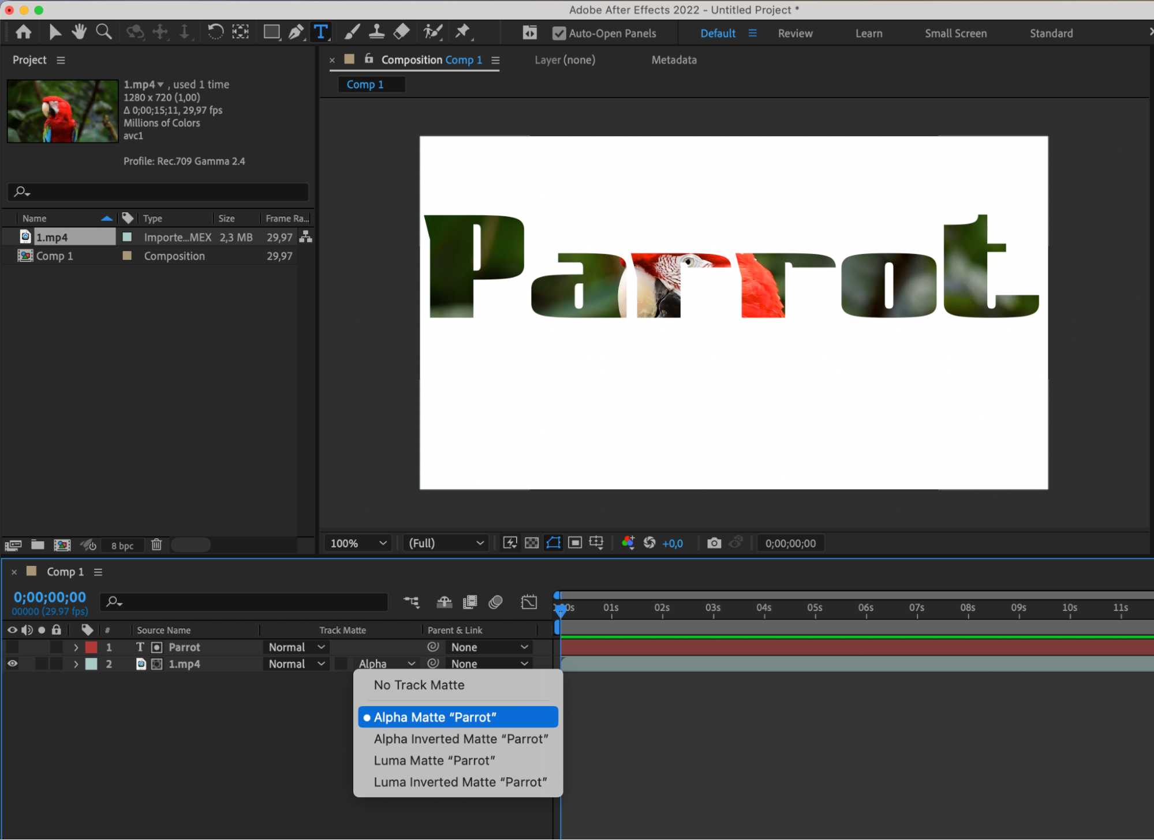Select the Zoom magnifier tool
1154x840 pixels.
(103, 32)
